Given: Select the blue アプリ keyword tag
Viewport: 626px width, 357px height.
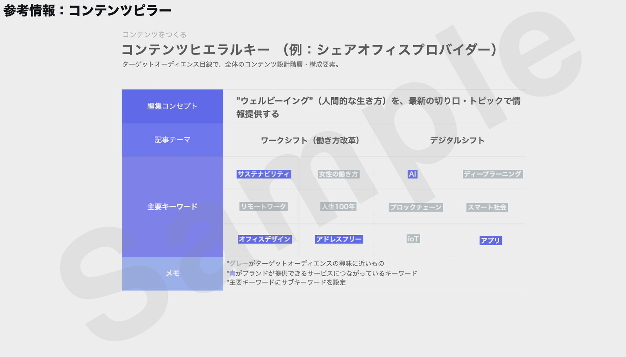Looking at the screenshot, I should coord(490,241).
